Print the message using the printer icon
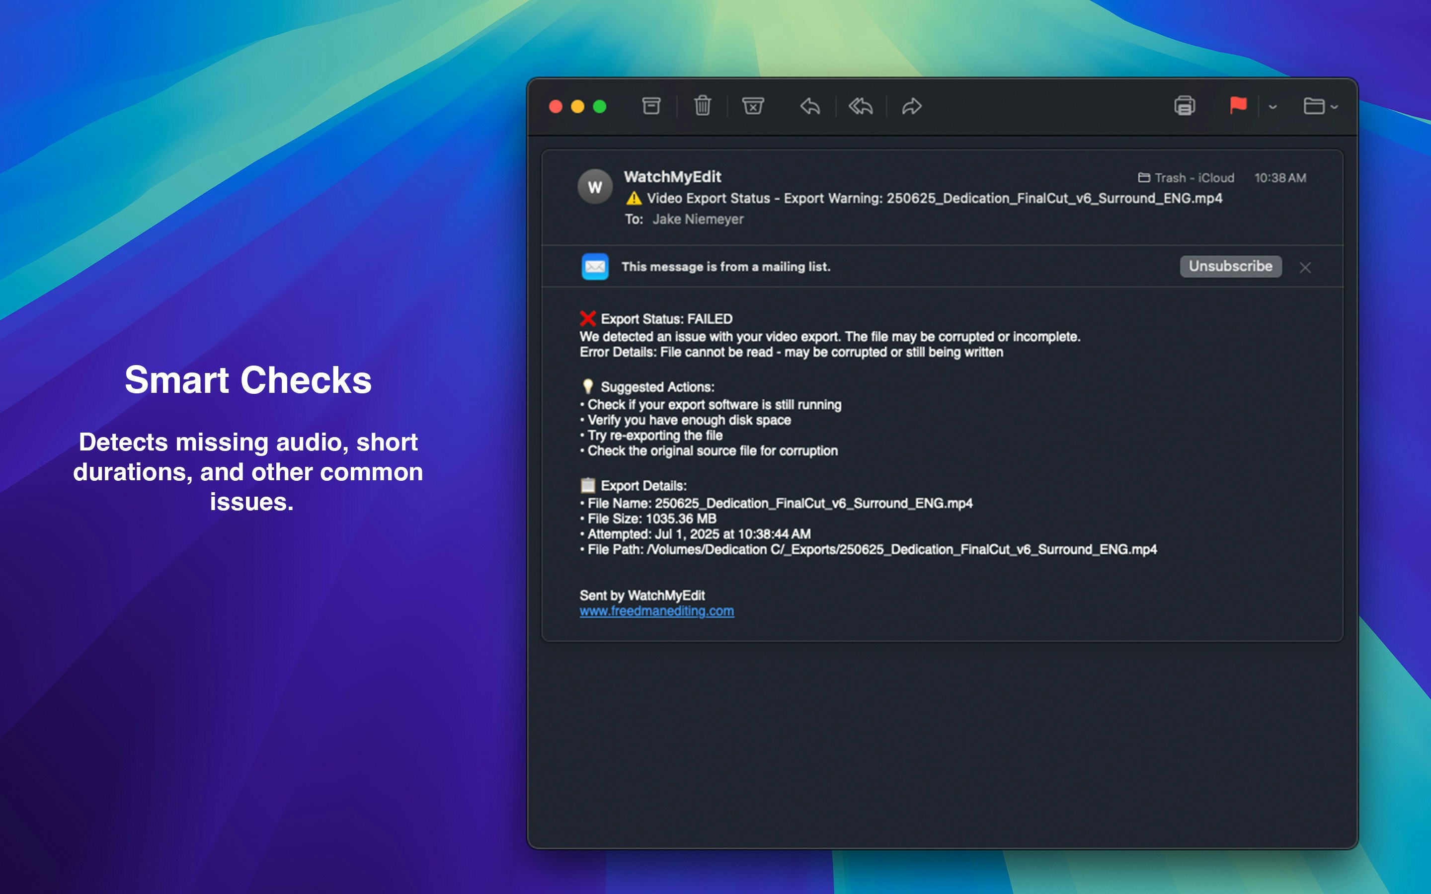Screen dimensions: 1431x894 1185,106
